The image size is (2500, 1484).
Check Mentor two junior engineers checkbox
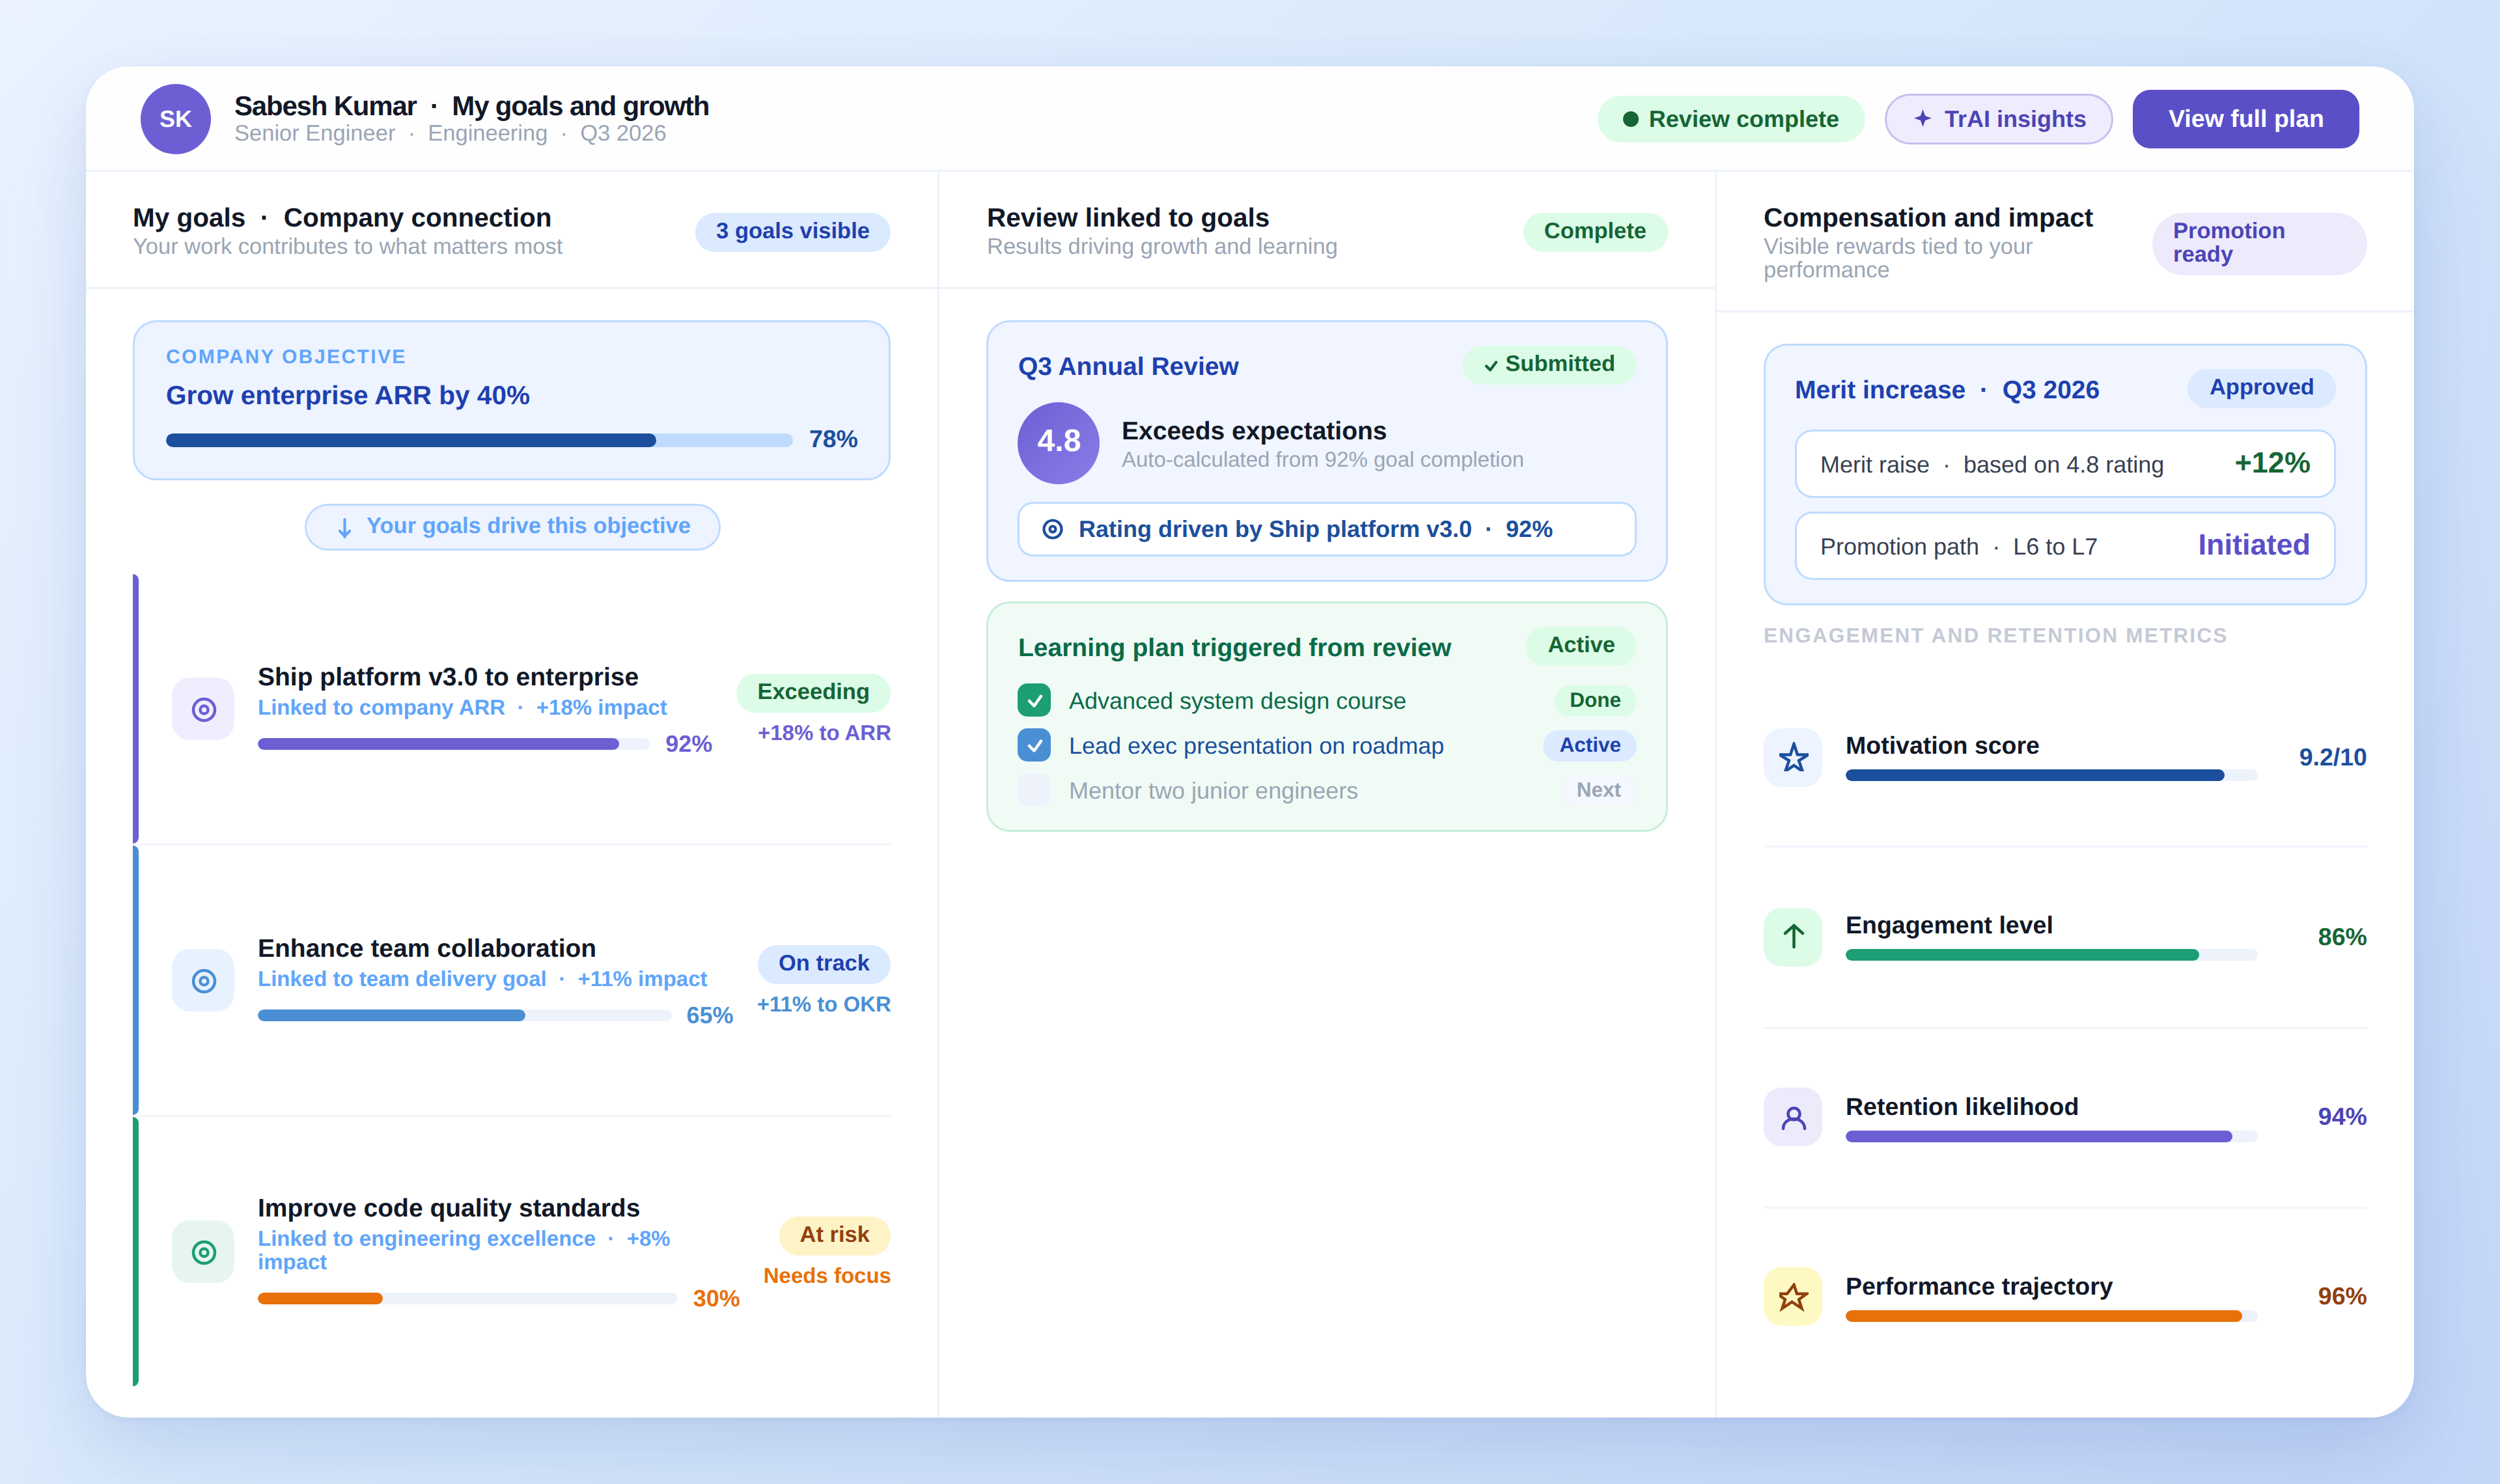[x=1034, y=790]
